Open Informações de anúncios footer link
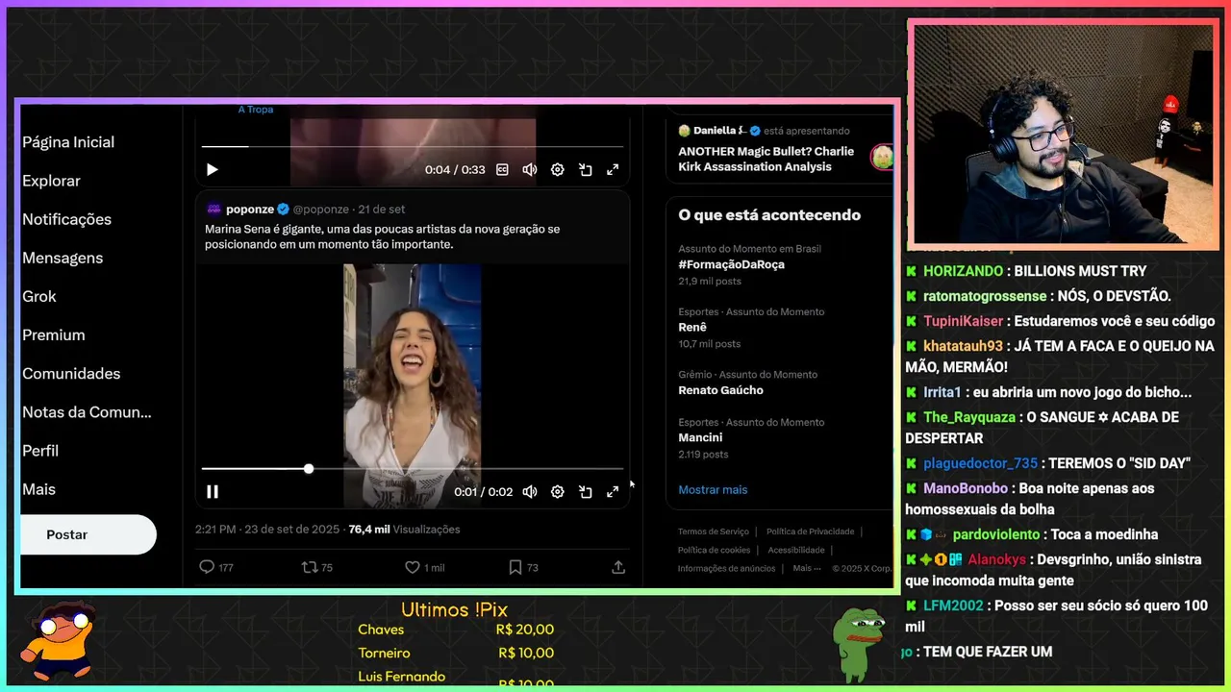The height and width of the screenshot is (692, 1231). (726, 568)
